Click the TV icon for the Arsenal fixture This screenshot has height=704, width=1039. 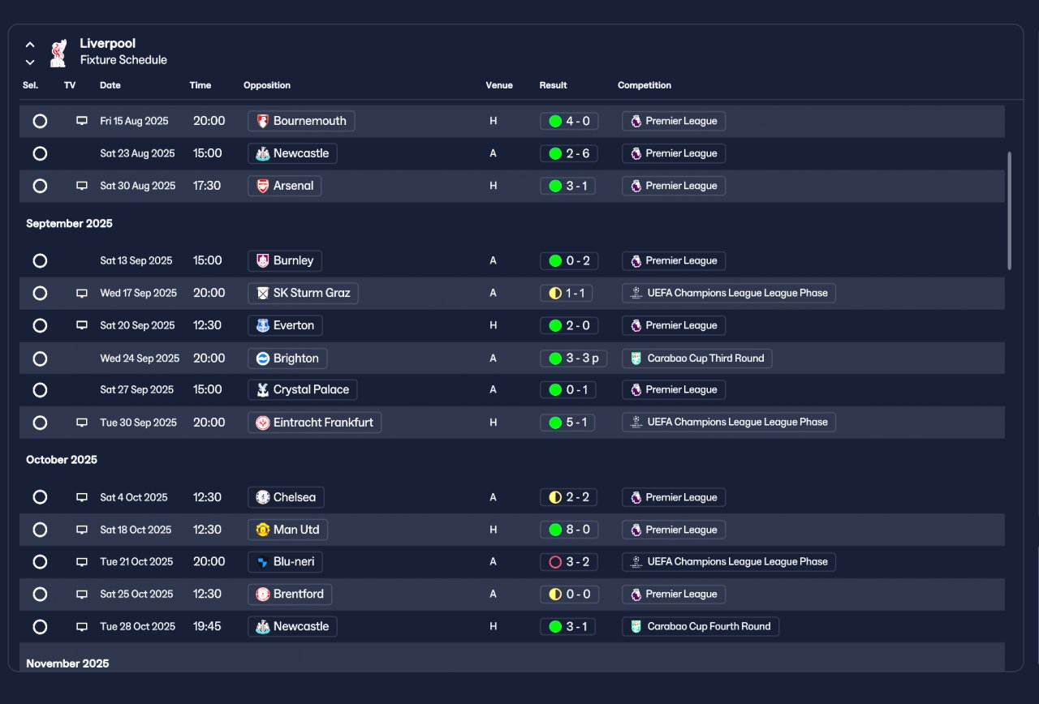coord(82,186)
